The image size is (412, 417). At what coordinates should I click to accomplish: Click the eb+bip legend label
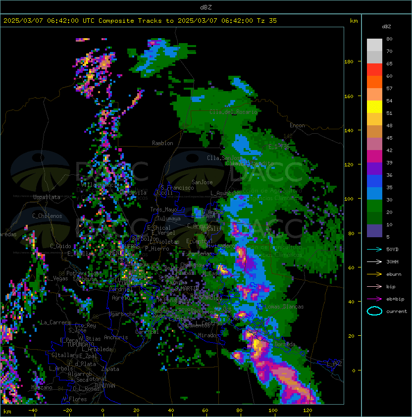(x=395, y=299)
